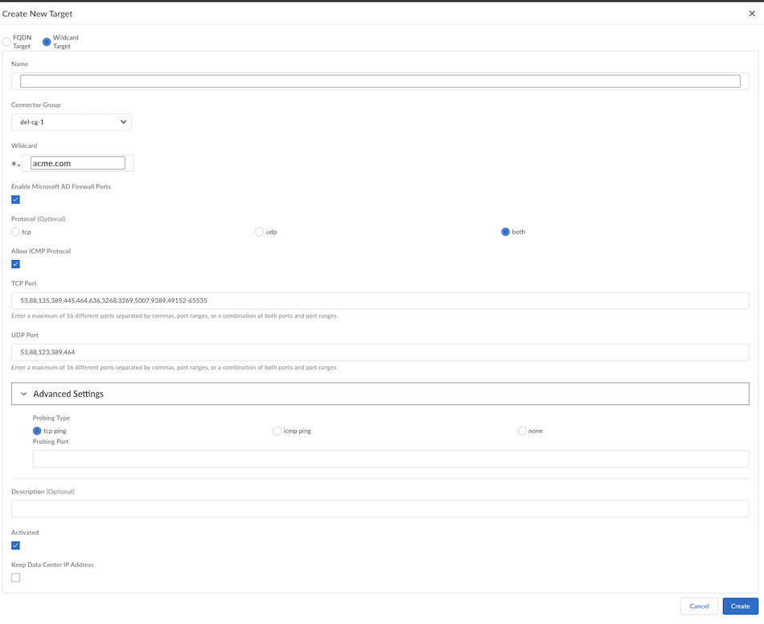Click the Probing Type label

click(x=51, y=418)
